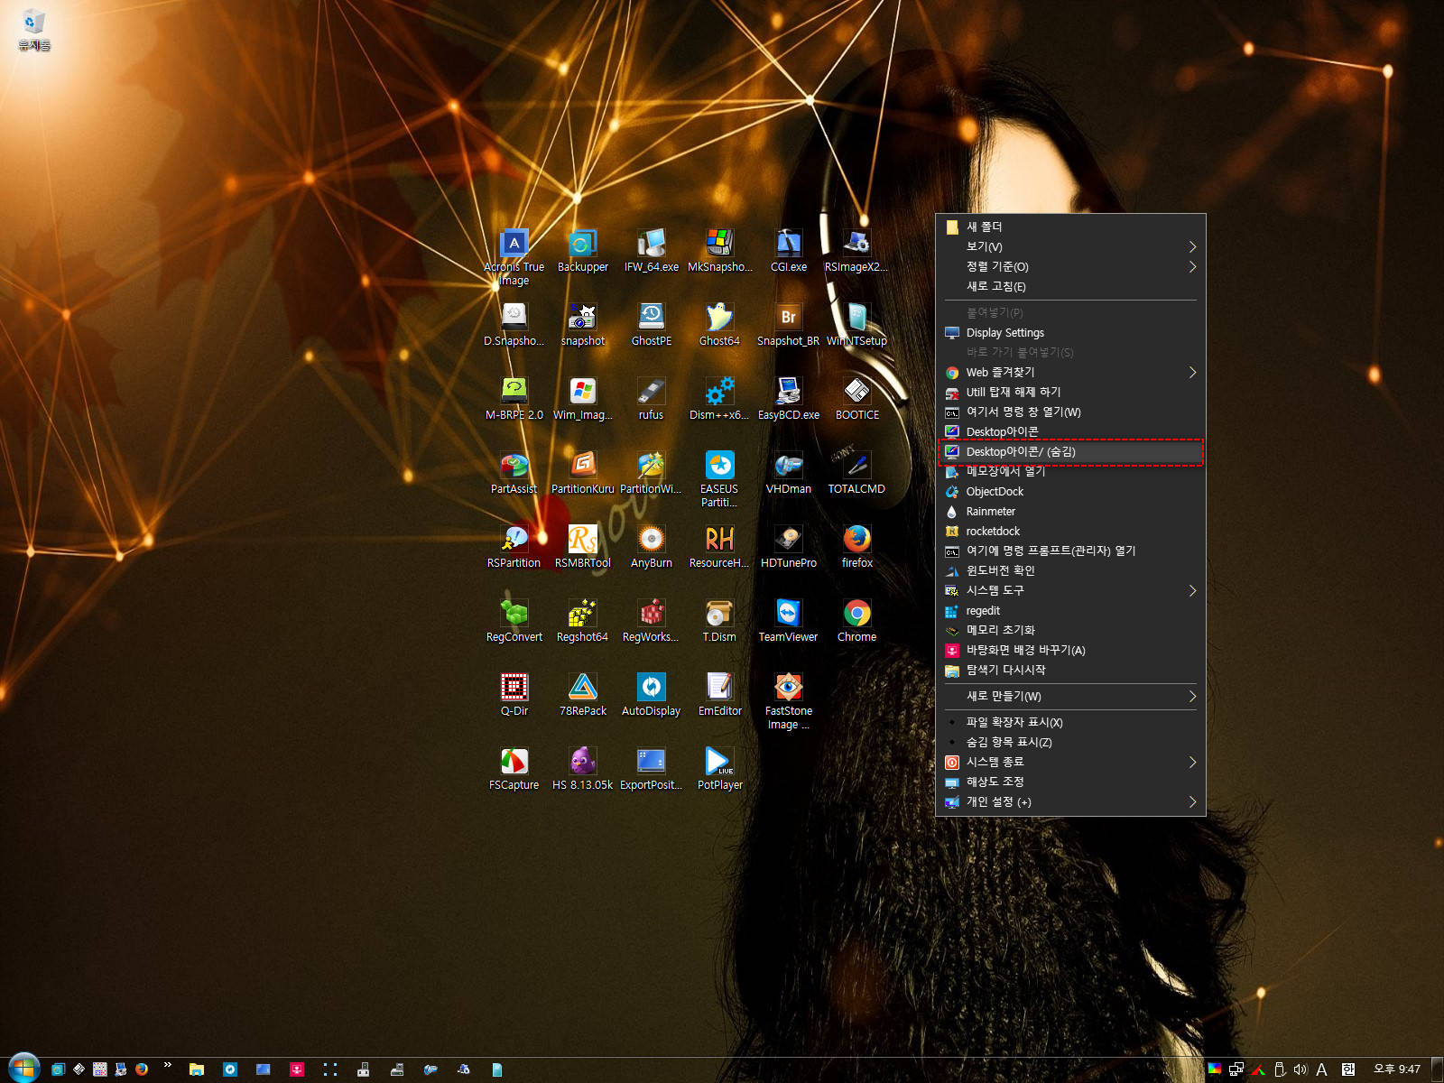Click the clock showing 오후 9:47
The image size is (1444, 1083).
coord(1397,1069)
